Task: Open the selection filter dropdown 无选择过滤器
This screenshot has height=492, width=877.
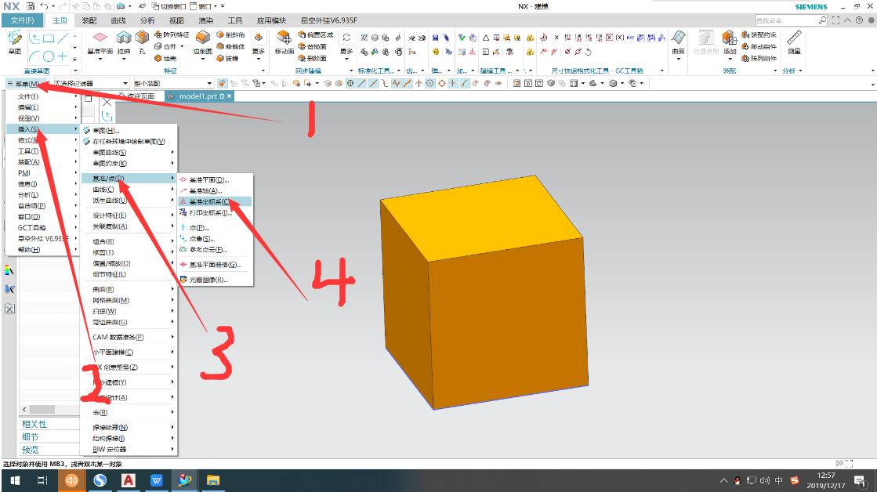Action: [x=92, y=83]
